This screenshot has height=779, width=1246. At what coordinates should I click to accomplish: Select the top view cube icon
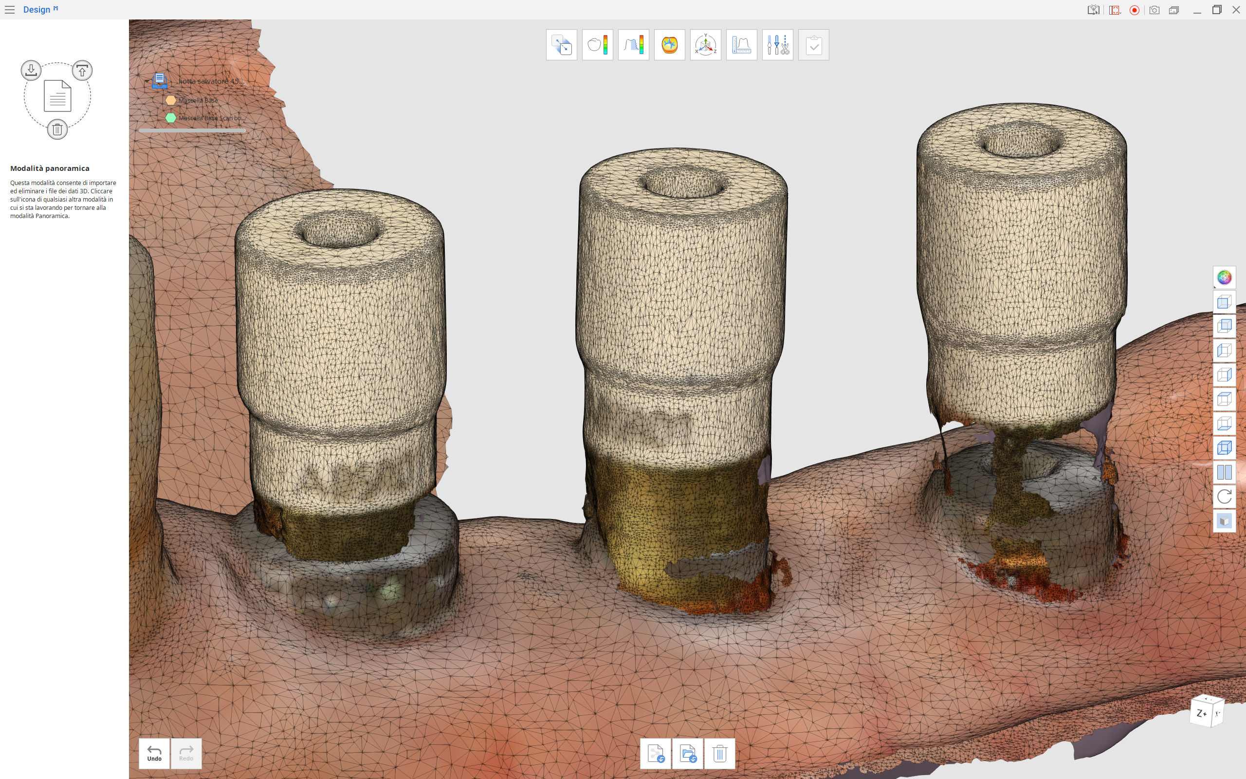tap(1224, 399)
